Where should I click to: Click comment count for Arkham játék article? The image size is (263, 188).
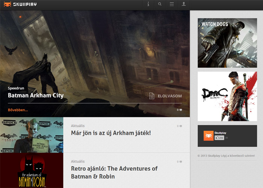[179, 126]
